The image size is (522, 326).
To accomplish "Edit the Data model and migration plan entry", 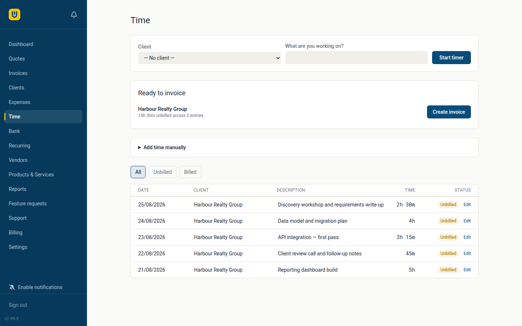I will (467, 221).
